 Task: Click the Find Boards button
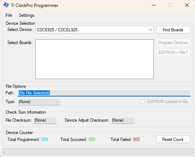coord(173,30)
